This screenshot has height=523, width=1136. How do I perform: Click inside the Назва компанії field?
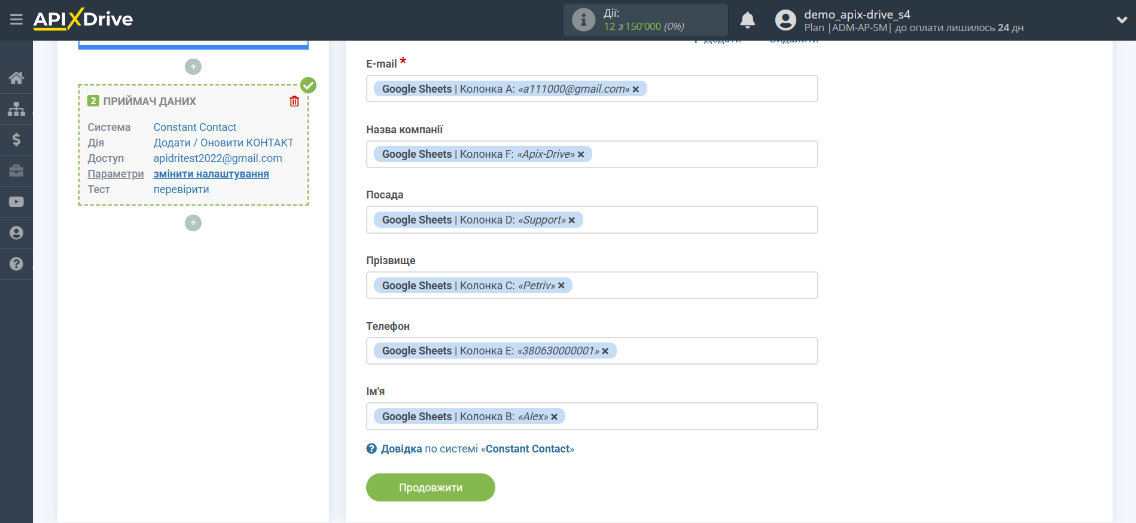pyautogui.click(x=592, y=154)
